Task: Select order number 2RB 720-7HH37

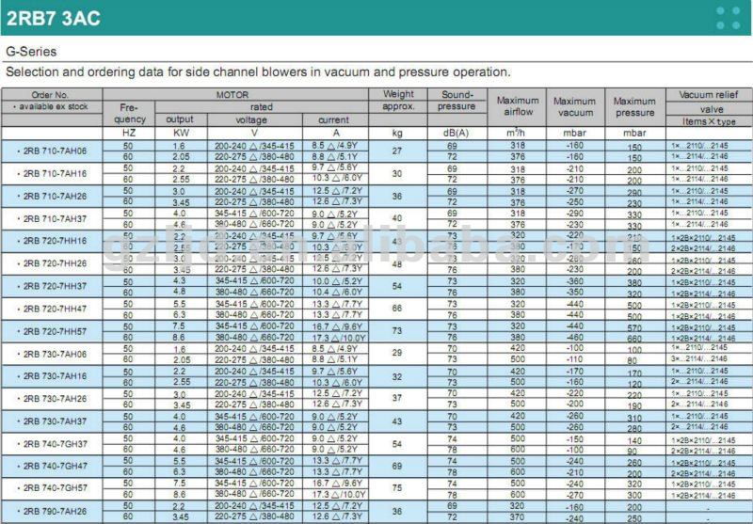Action: 53,286
